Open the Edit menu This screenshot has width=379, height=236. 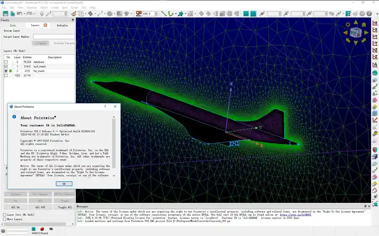click(11, 7)
